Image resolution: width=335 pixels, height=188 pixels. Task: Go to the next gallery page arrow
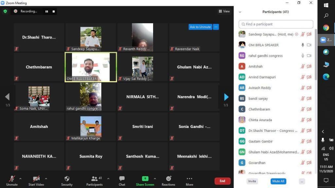[226, 97]
